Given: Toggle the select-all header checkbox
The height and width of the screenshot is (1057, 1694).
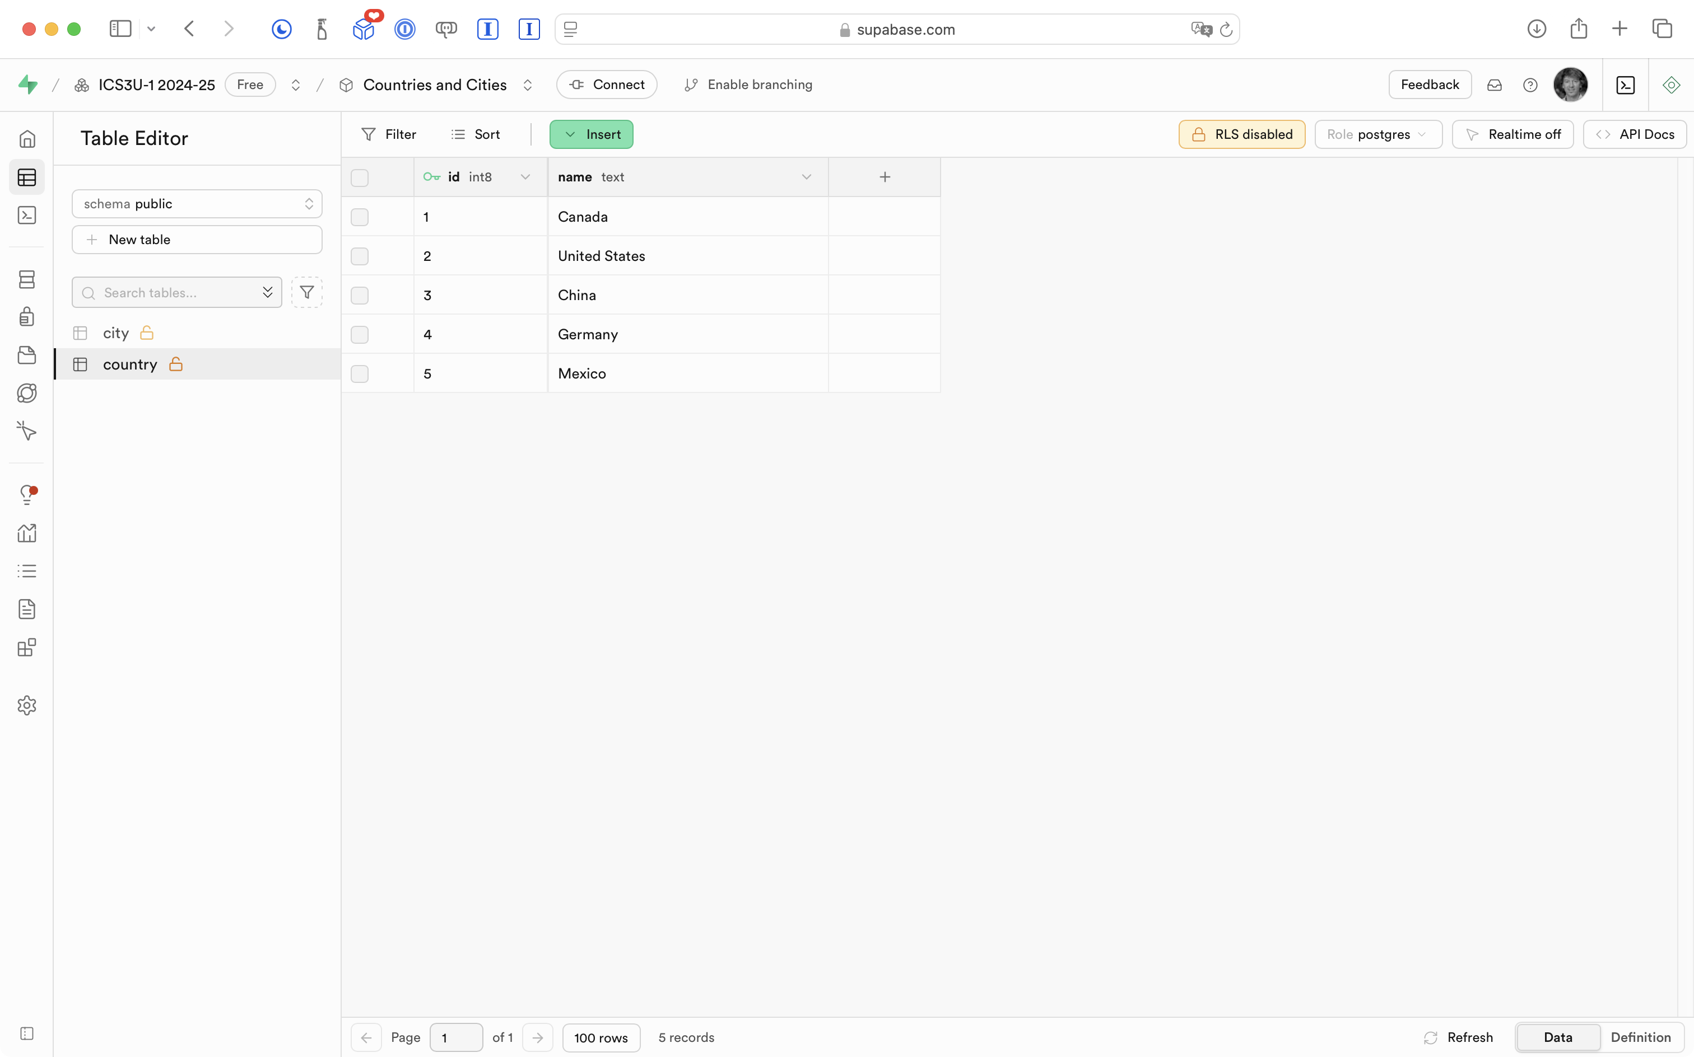Looking at the screenshot, I should tap(360, 178).
